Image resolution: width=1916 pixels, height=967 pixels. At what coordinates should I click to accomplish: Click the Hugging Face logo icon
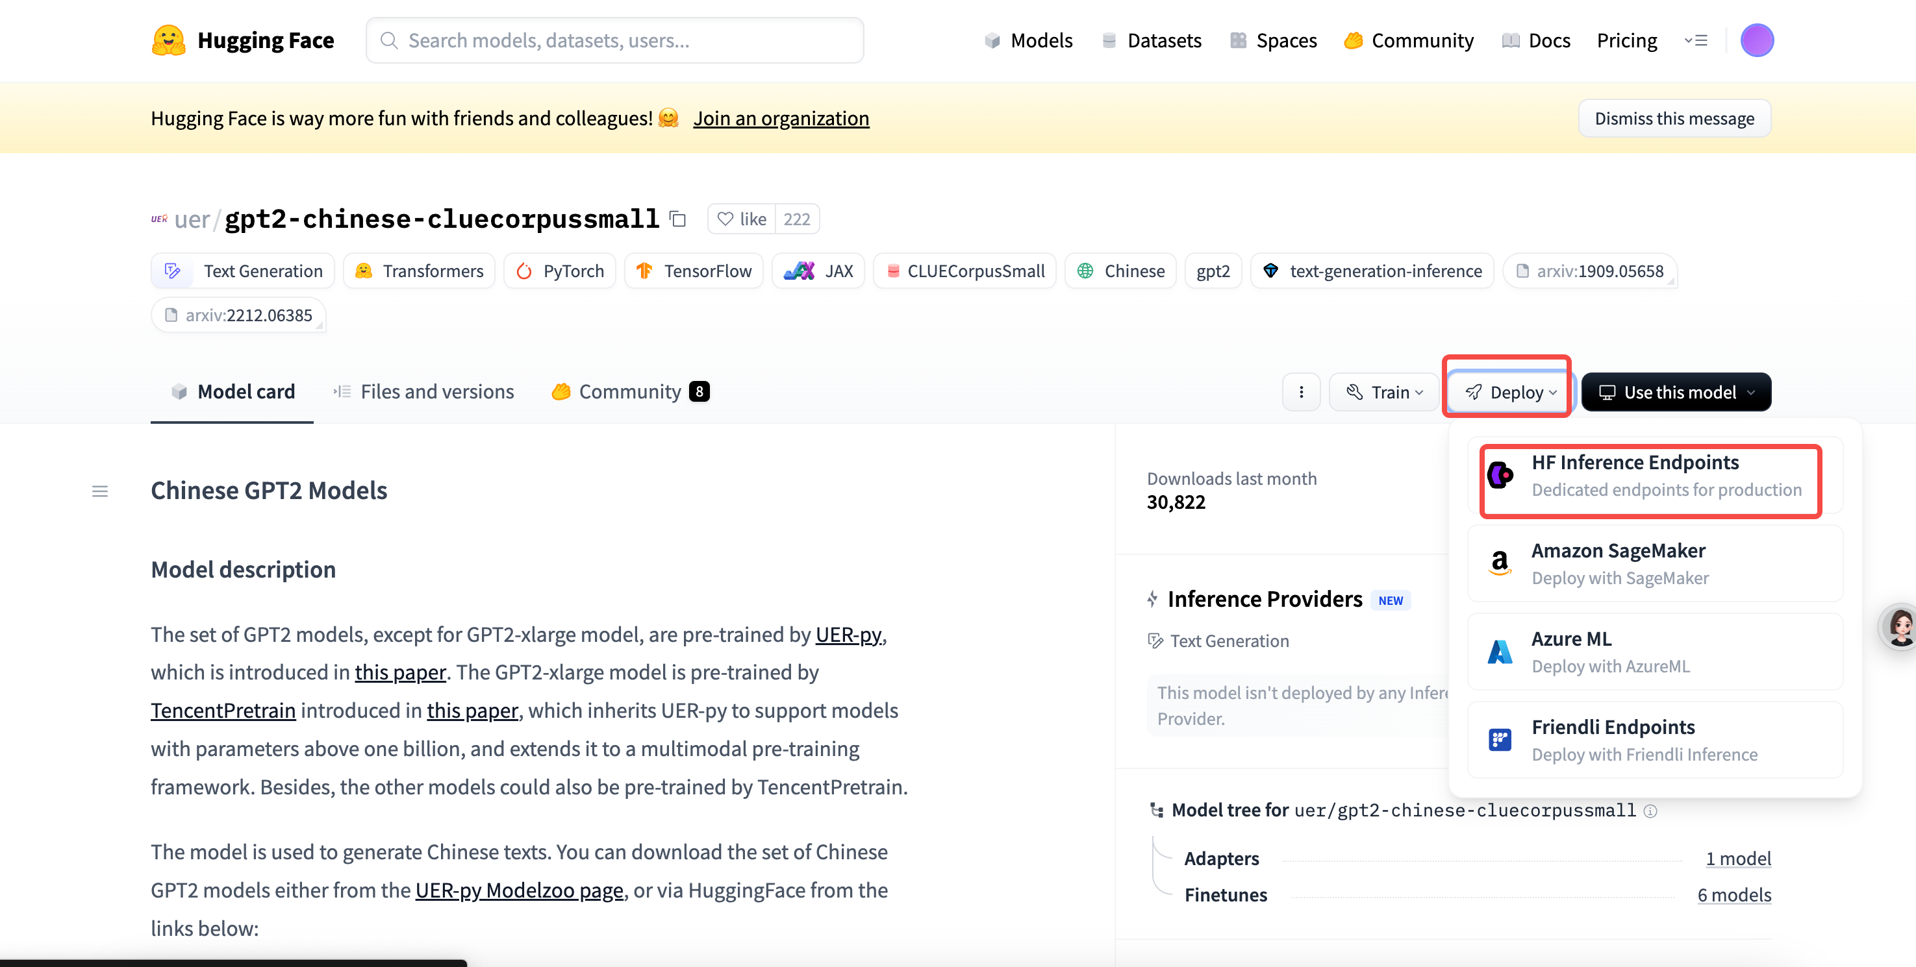click(169, 40)
